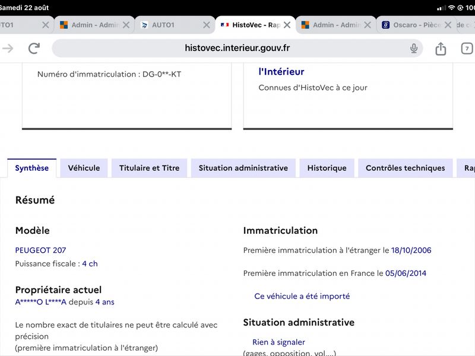Click the date 18/10/2006
This screenshot has height=356, width=475.
pyautogui.click(x=411, y=250)
